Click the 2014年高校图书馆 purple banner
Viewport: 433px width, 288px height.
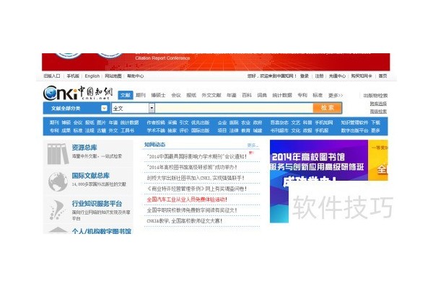(x=319, y=161)
